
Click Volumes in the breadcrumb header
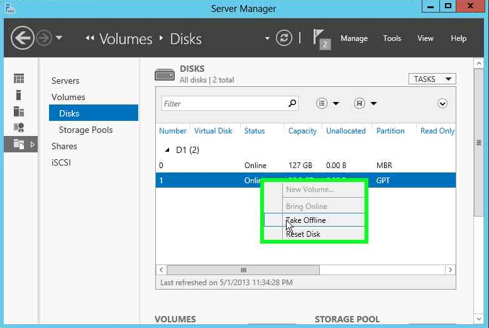126,39
